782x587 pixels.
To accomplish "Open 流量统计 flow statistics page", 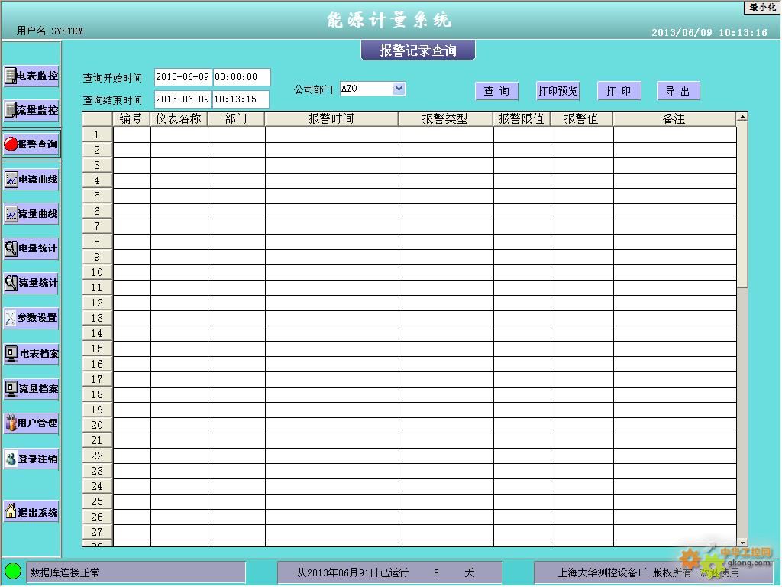I will 31,283.
